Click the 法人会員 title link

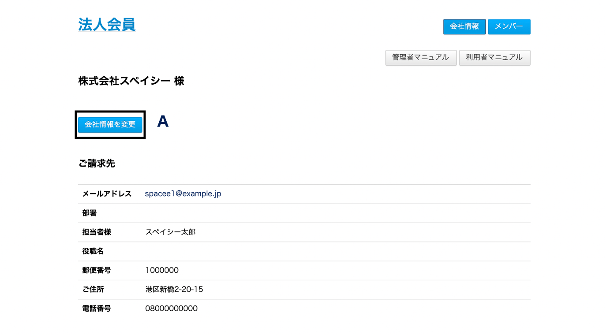[107, 25]
